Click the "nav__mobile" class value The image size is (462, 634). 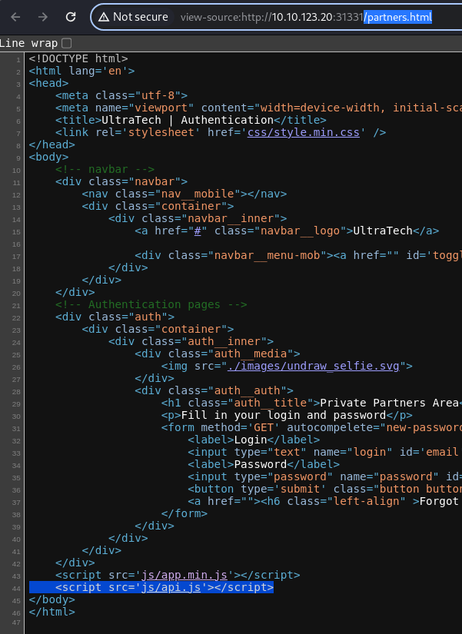(198, 194)
